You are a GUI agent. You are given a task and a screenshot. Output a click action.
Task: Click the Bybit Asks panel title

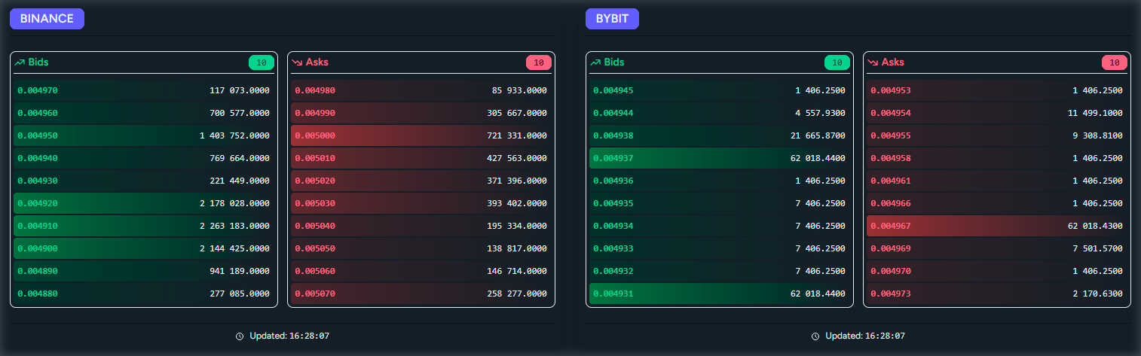(893, 62)
